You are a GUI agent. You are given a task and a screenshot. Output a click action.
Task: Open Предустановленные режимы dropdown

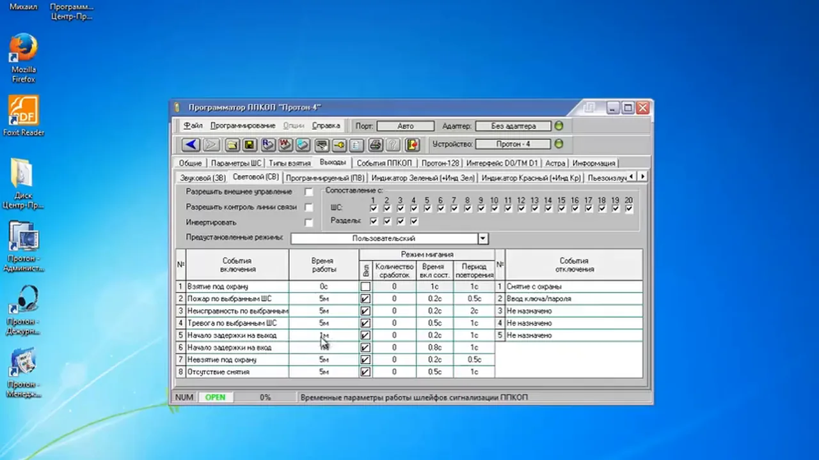click(x=483, y=238)
